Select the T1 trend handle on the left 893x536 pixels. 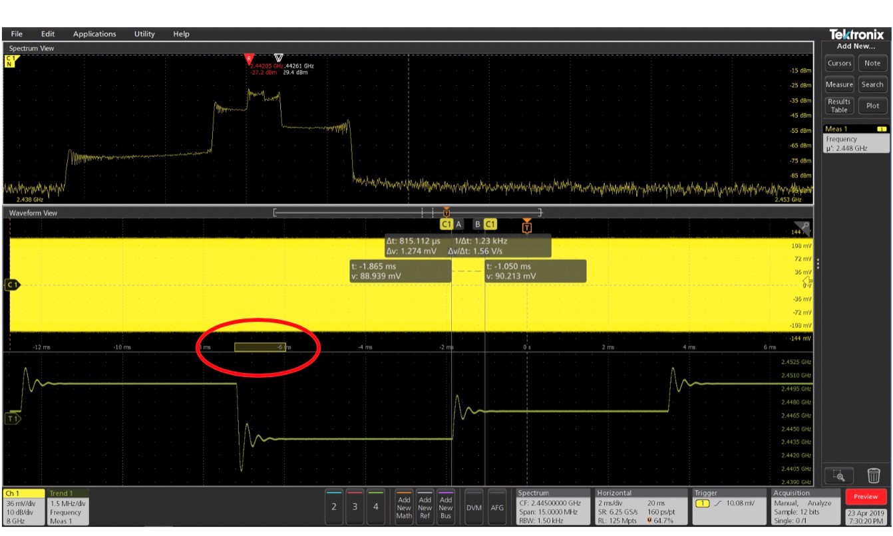(12, 418)
